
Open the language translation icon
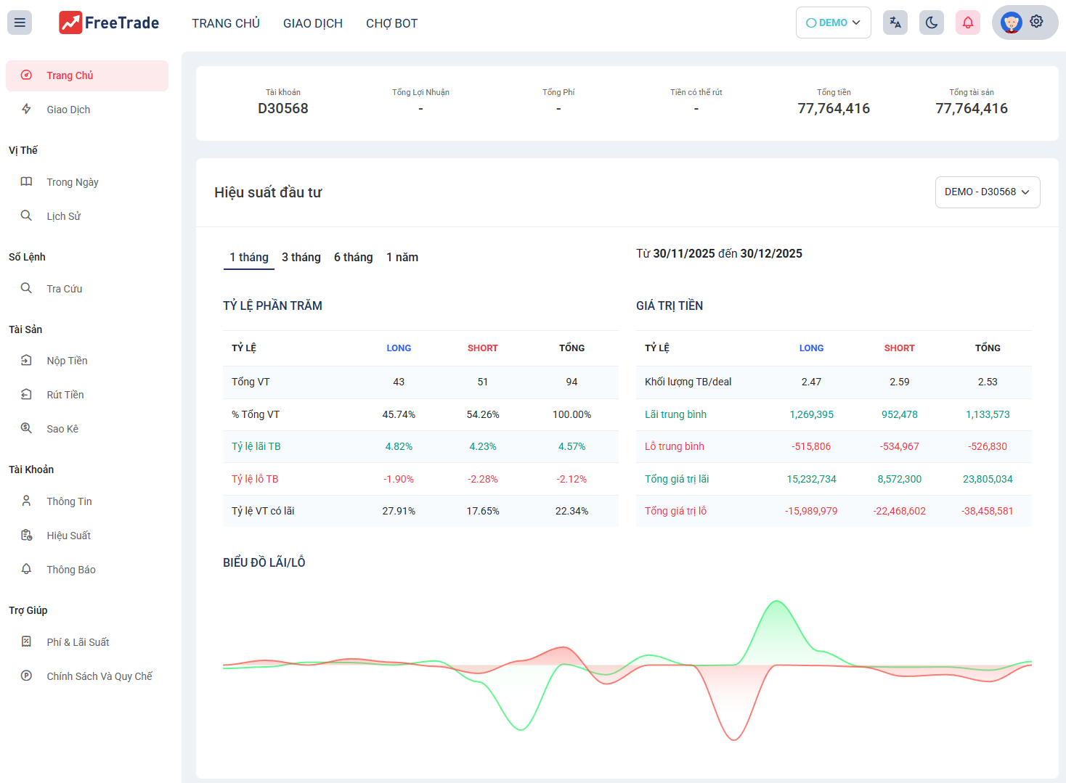(895, 23)
